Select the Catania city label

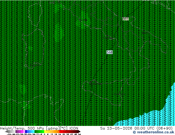(x=120, y=94)
